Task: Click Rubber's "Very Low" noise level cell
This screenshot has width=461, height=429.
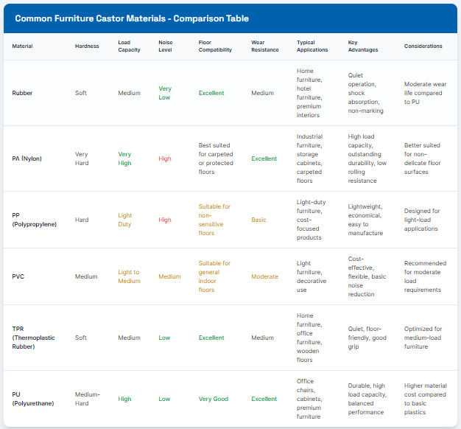Action: point(165,94)
